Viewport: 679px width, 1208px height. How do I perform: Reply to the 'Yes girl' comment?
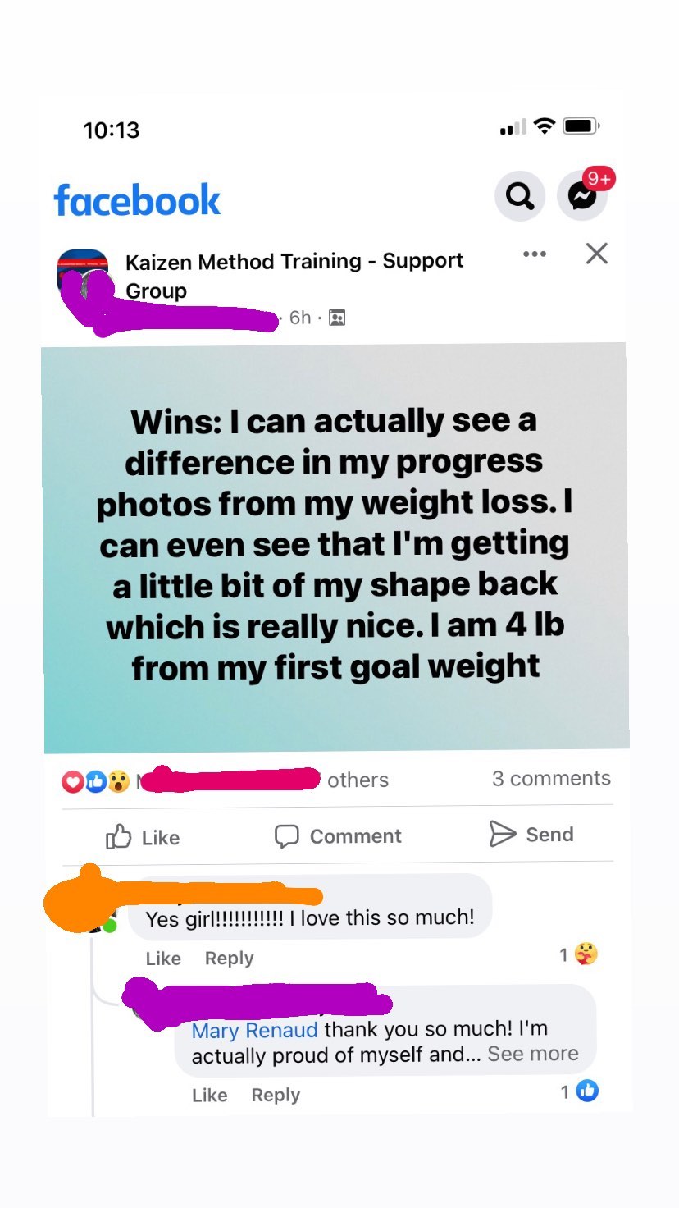[x=230, y=958]
